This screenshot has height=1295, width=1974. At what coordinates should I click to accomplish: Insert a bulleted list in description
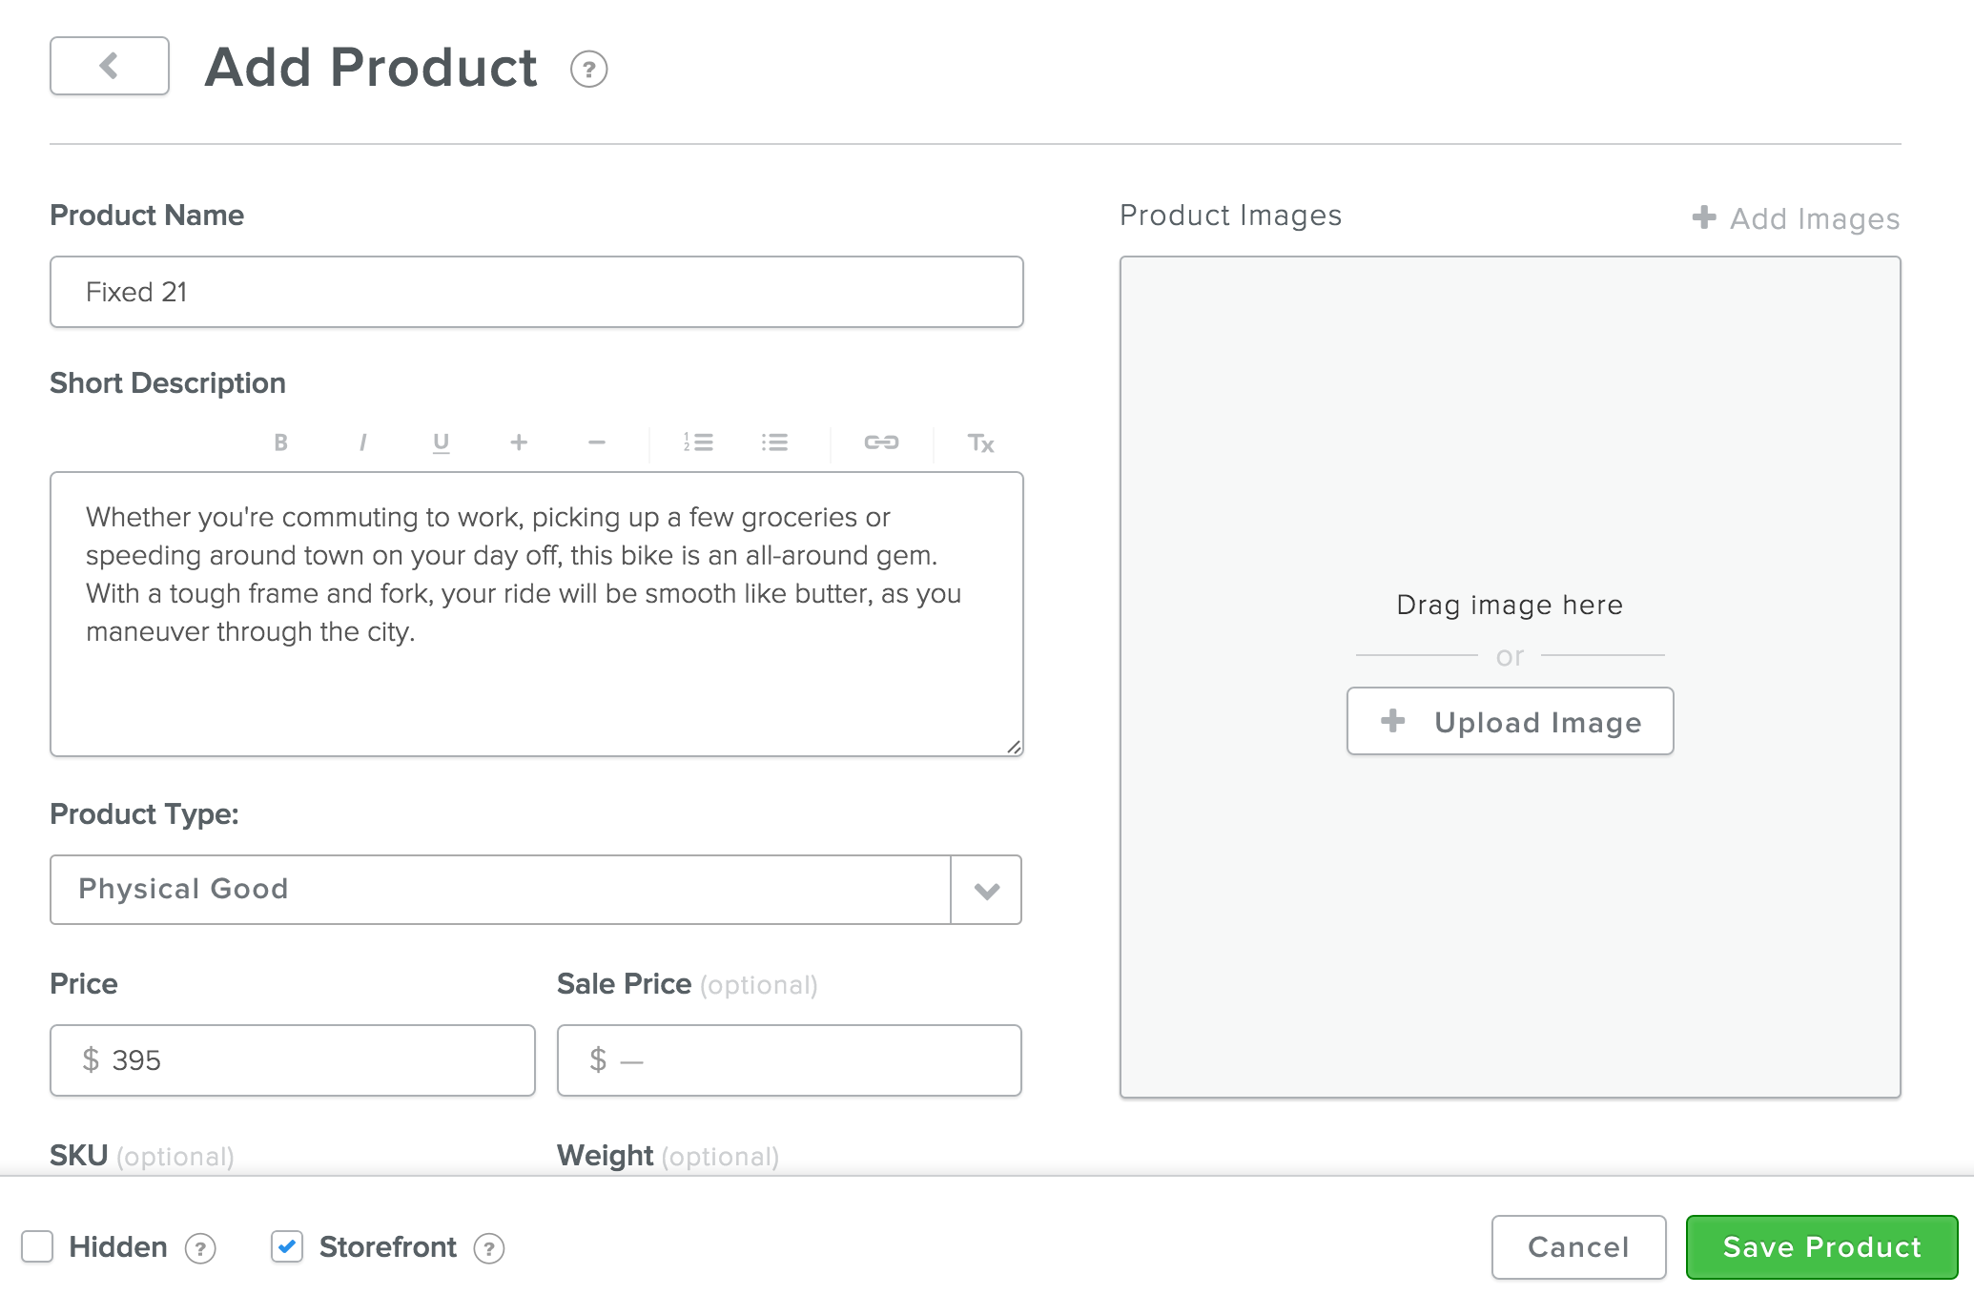click(x=774, y=442)
